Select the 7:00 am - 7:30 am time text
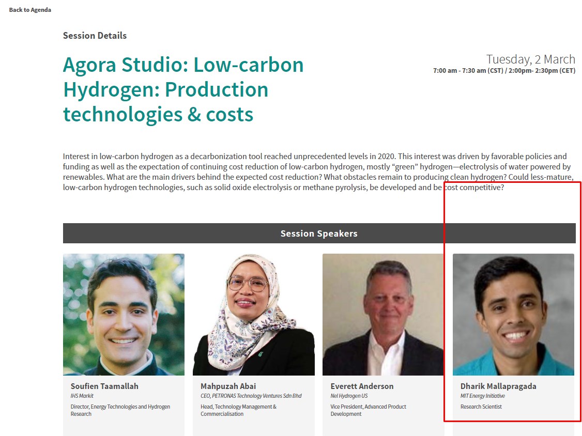Image resolution: width=582 pixels, height=436 pixels. coord(504,70)
